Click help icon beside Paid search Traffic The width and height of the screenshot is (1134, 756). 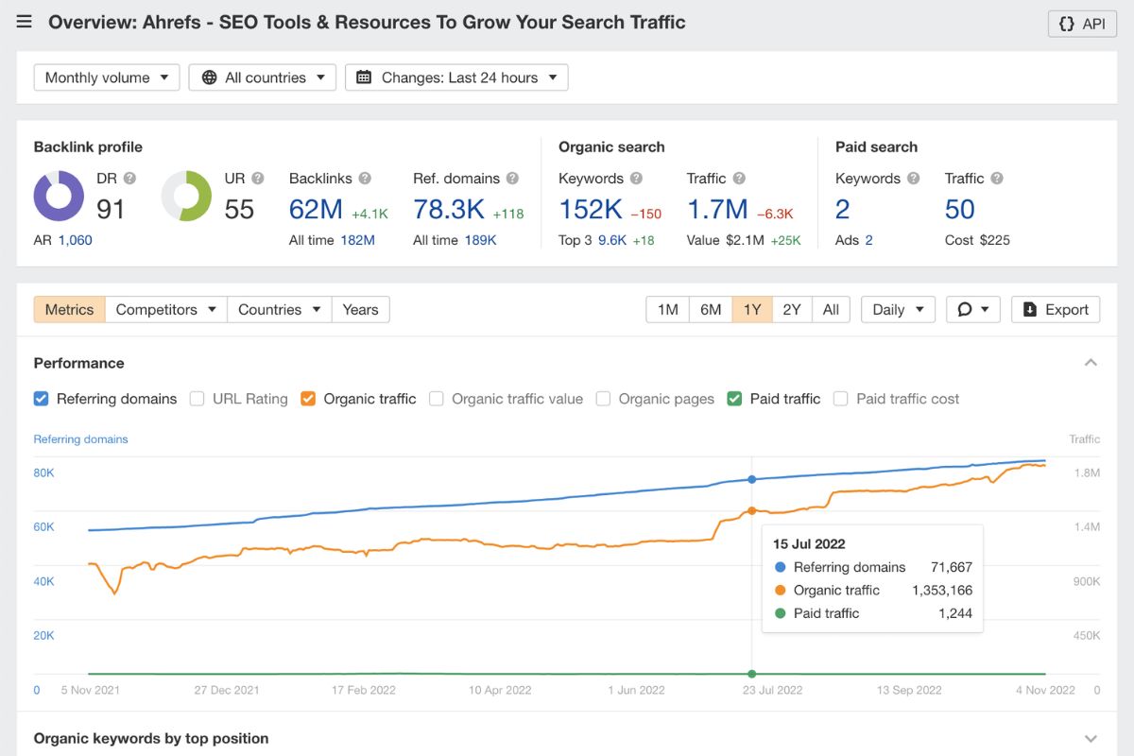point(997,178)
